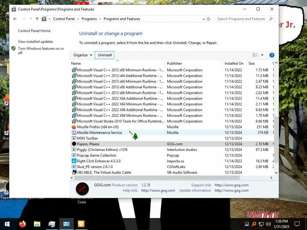
Task: Click the Back navigation arrow
Action: (x=15, y=19)
